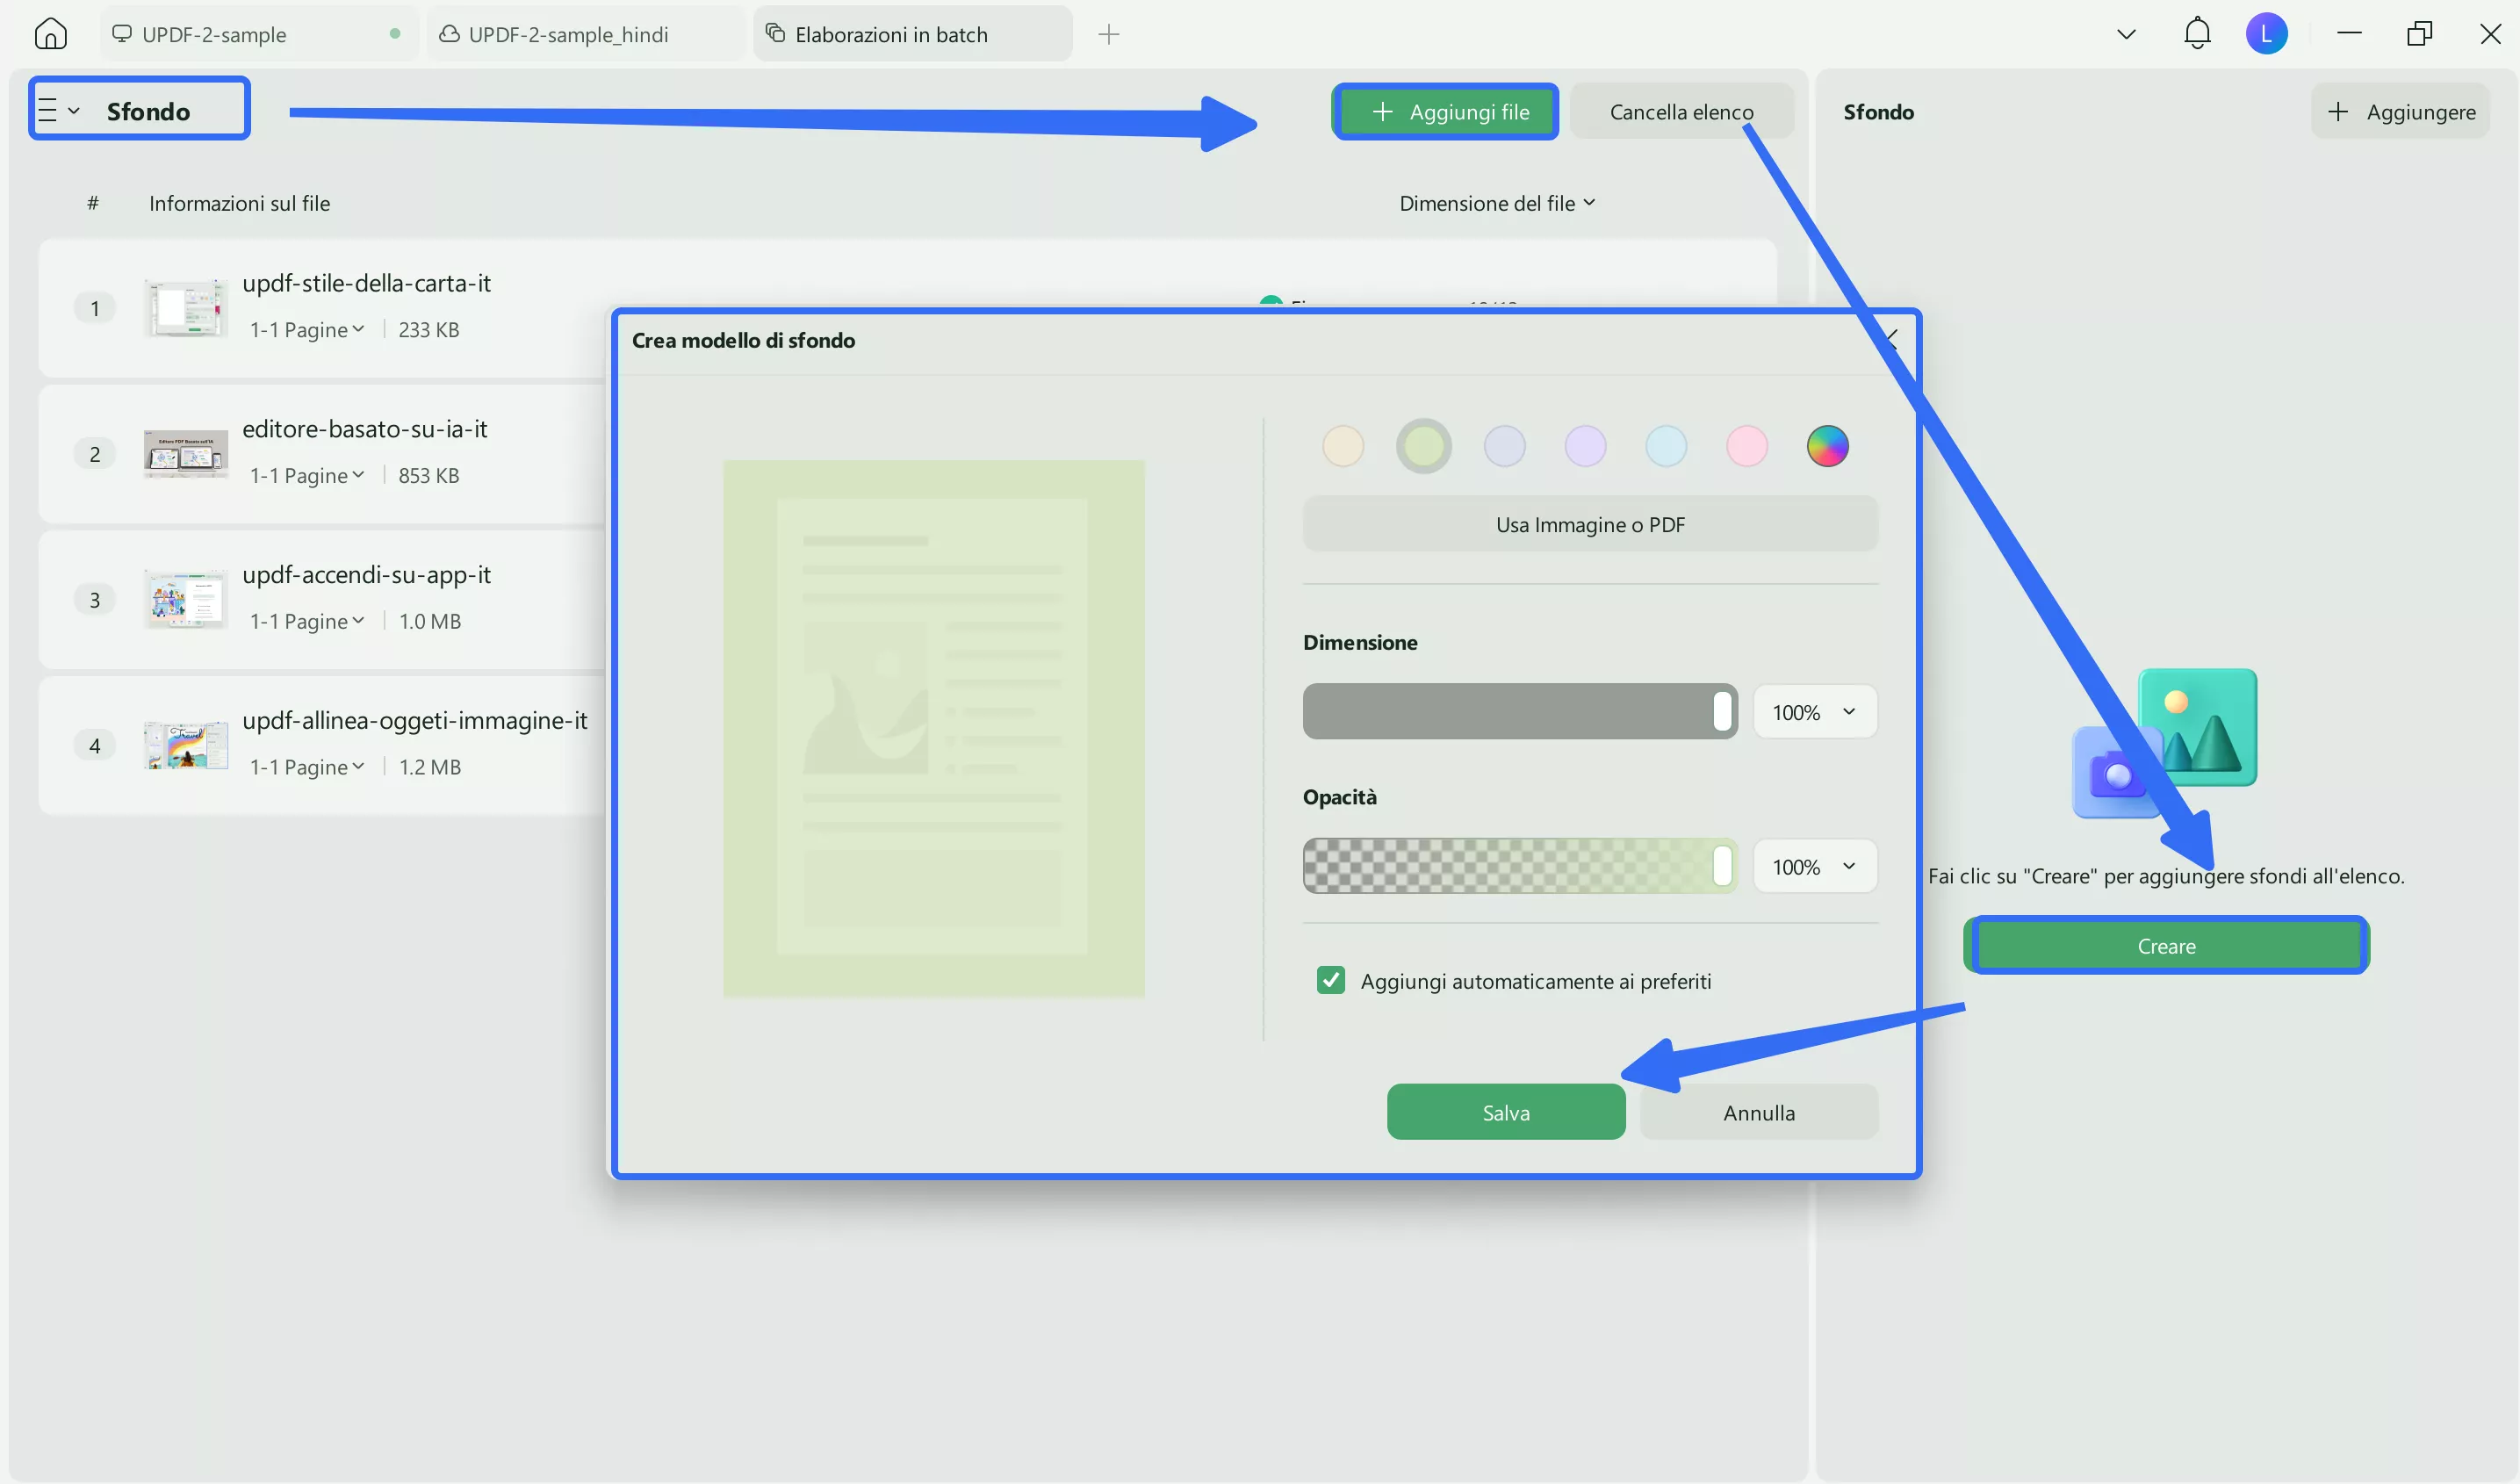
Task: Open the rainbow custom color picker
Action: tap(1826, 446)
